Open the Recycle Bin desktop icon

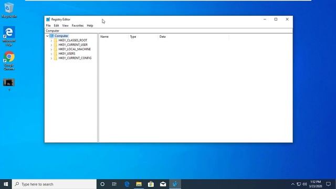tap(9, 10)
